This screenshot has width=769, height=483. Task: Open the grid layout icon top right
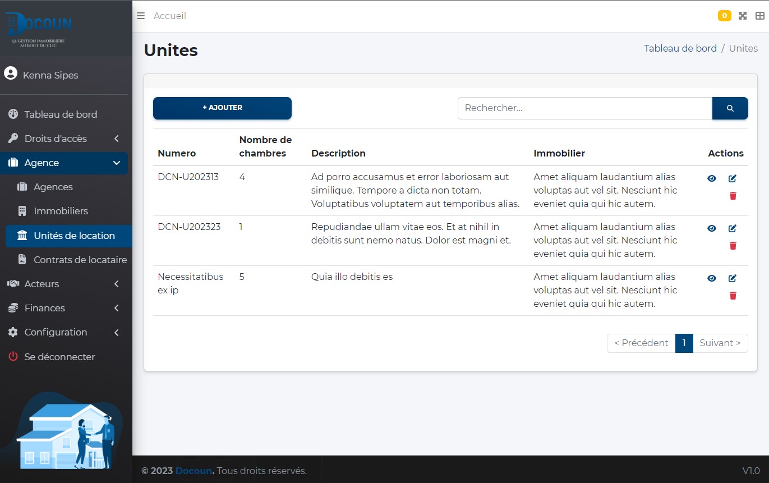coord(759,16)
